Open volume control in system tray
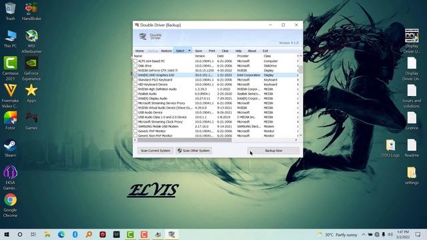Viewport: 427px width, 240px height. [x=390, y=234]
